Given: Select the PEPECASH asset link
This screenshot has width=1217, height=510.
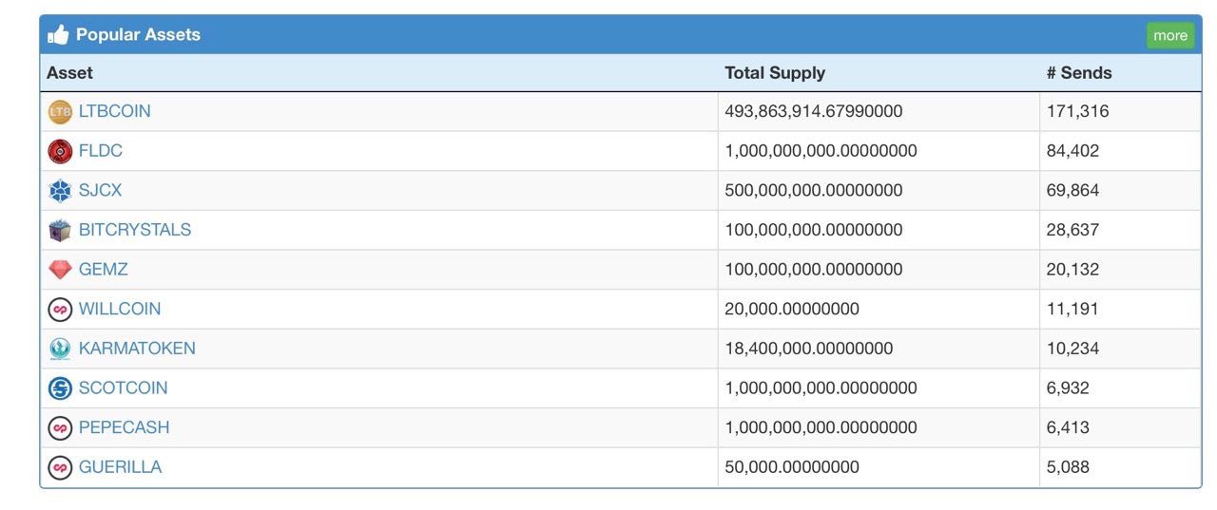Looking at the screenshot, I should 124,427.
